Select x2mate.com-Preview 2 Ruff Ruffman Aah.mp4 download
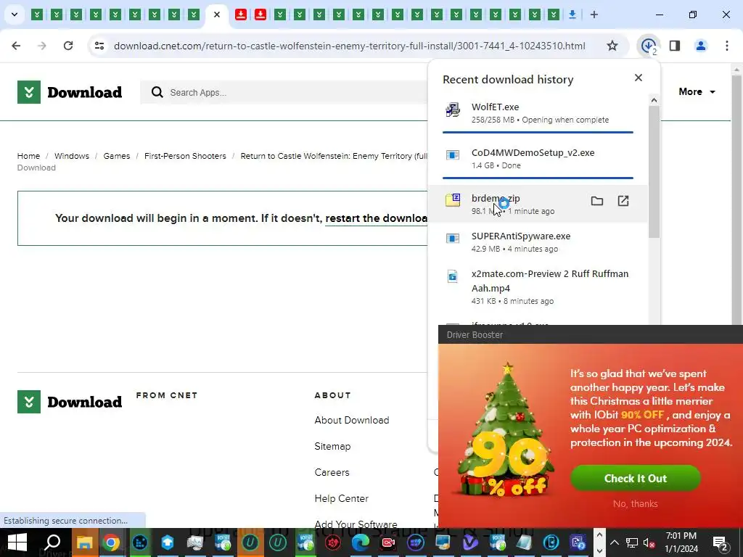The height and width of the screenshot is (557, 743). pos(538,286)
